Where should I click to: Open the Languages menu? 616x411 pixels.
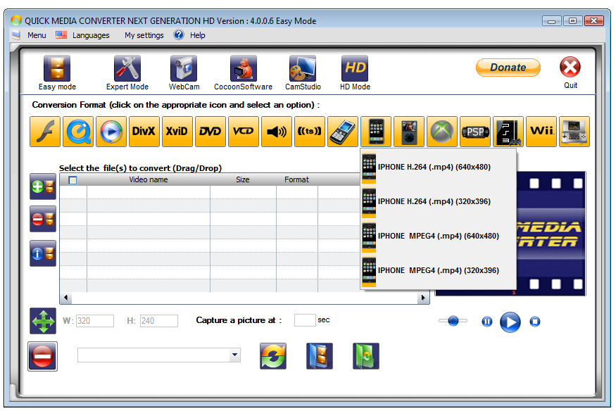pos(91,35)
